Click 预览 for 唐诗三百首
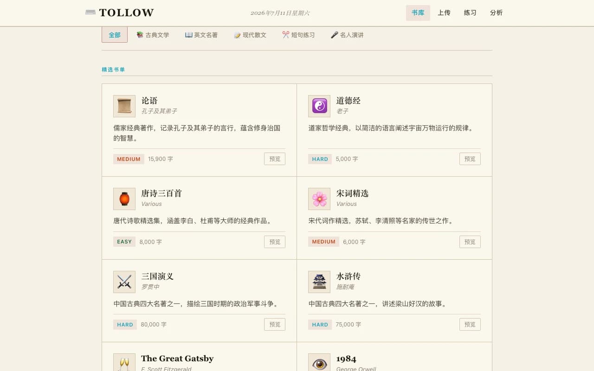 (x=275, y=242)
